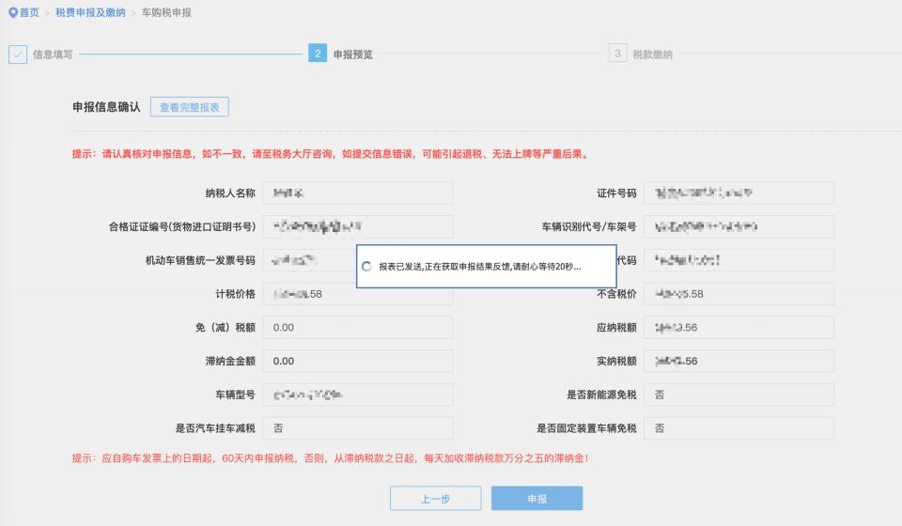Click the red 60天内申报纳税 reminder text

330,458
